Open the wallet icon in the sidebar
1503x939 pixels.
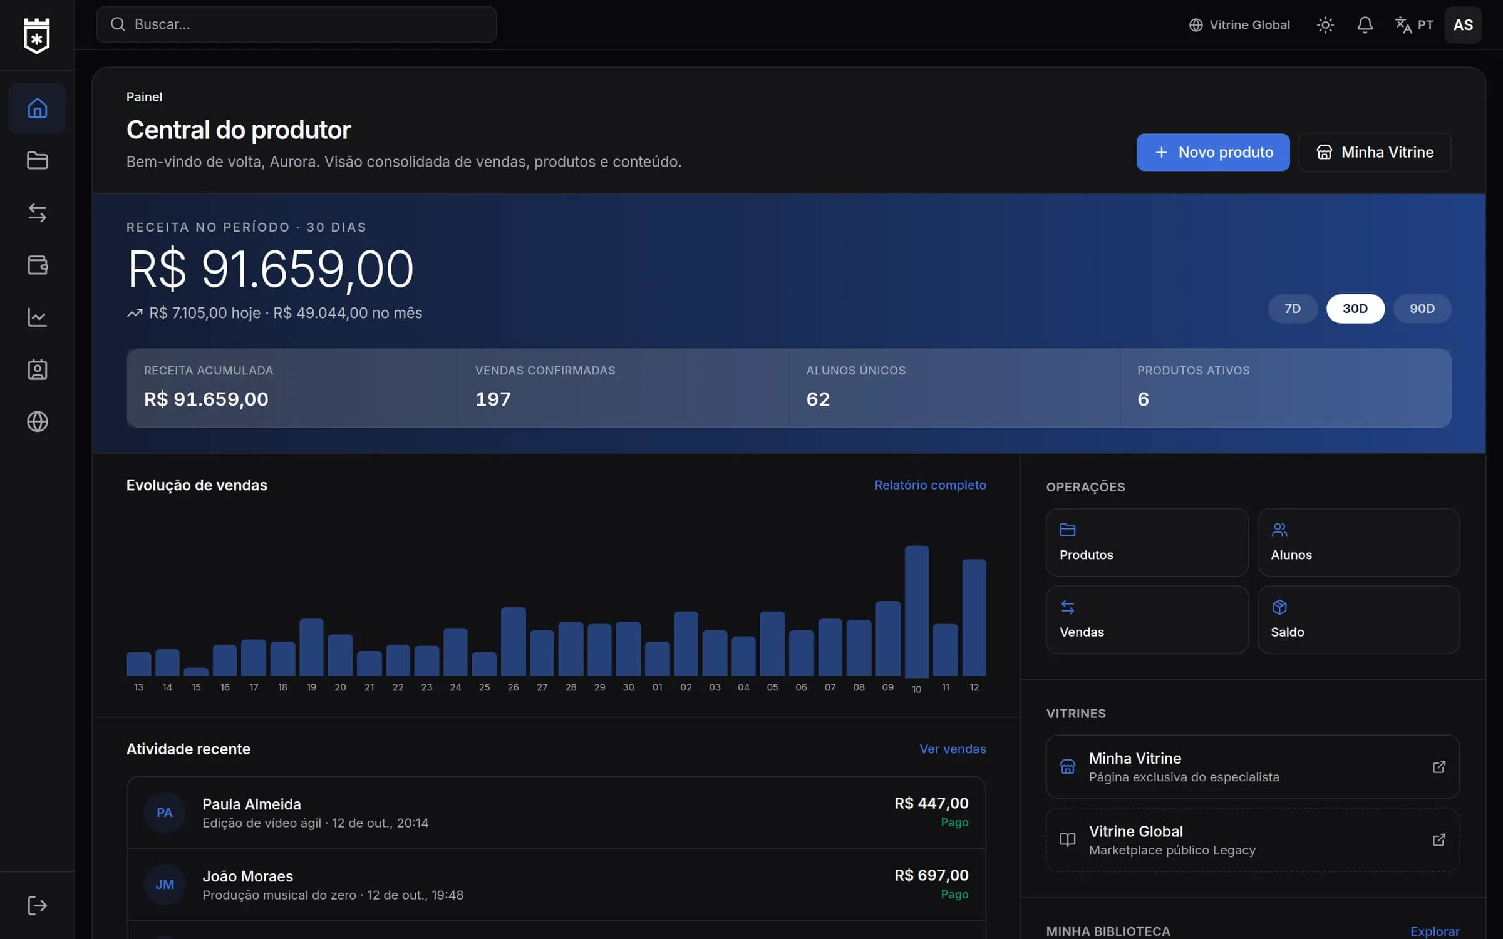click(x=37, y=265)
